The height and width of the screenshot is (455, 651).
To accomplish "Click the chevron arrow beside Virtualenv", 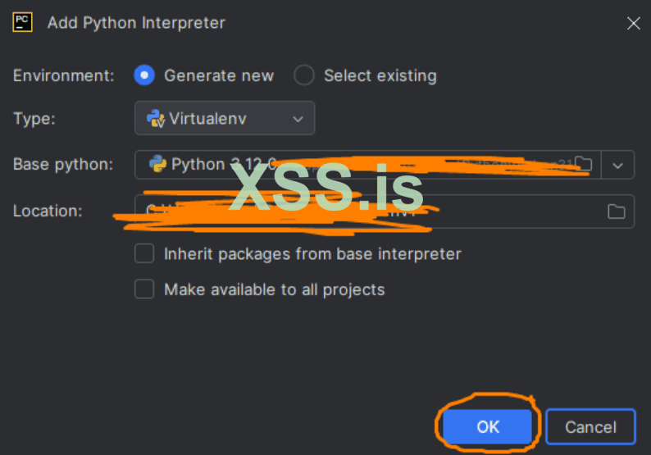I will 297,119.
